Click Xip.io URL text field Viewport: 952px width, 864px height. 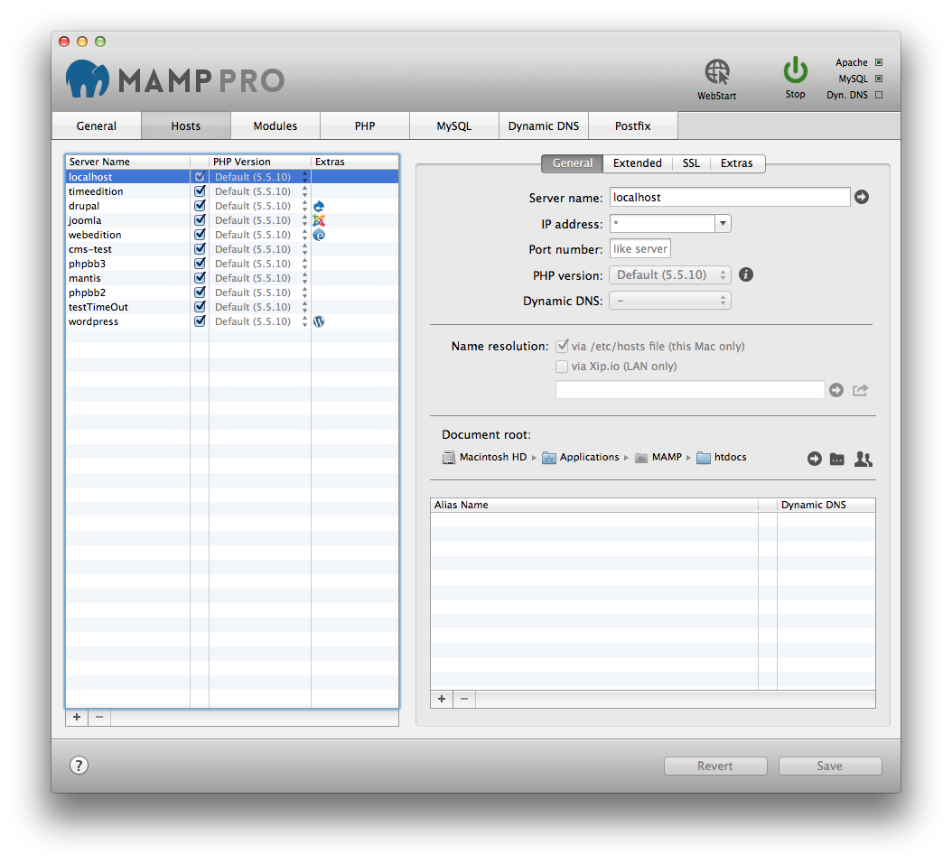point(690,389)
